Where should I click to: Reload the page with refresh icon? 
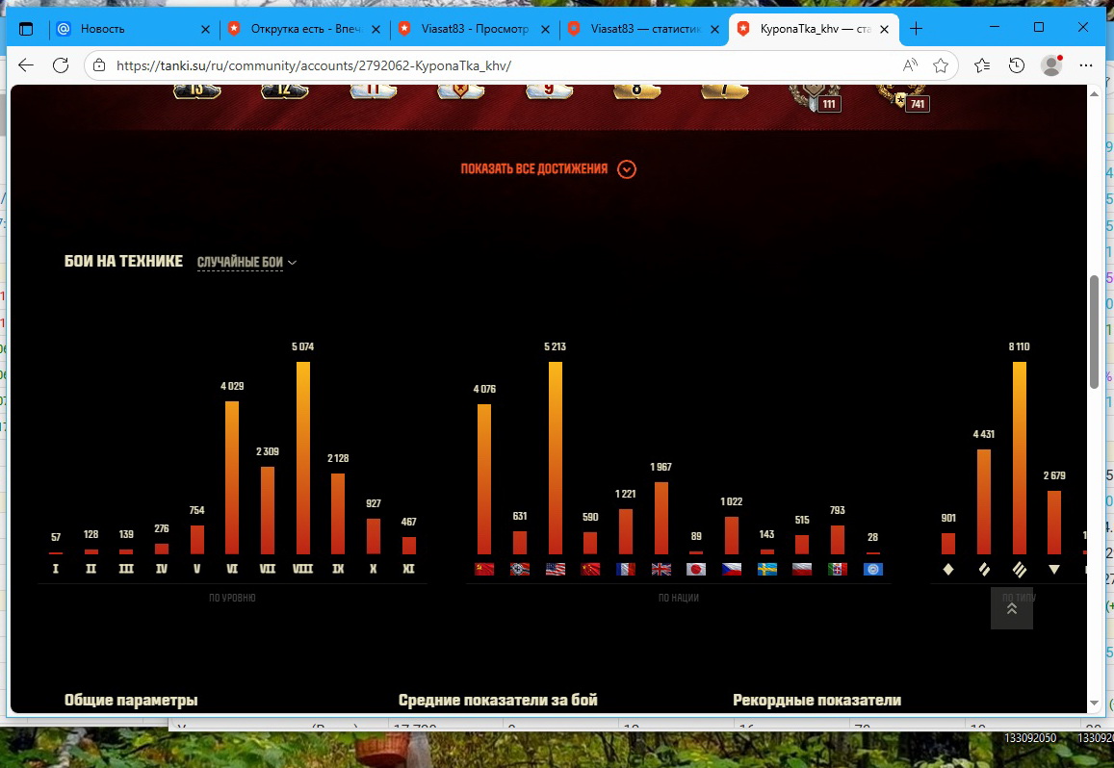tap(61, 65)
